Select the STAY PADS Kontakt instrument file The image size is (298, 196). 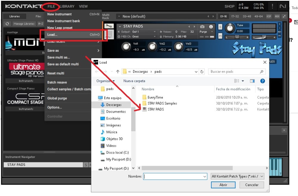[x=156, y=109]
